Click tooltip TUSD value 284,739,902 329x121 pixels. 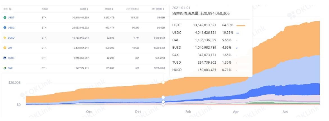[x=207, y=62]
